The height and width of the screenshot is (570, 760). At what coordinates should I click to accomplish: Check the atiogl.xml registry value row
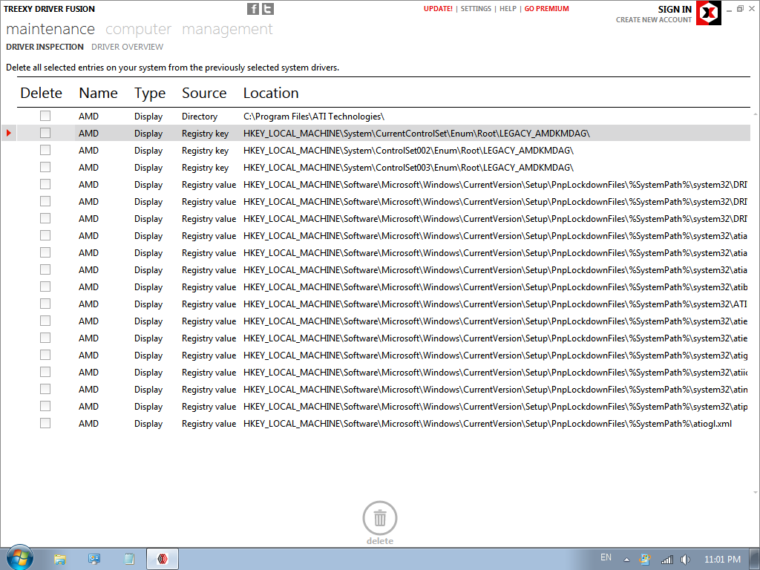pos(45,423)
